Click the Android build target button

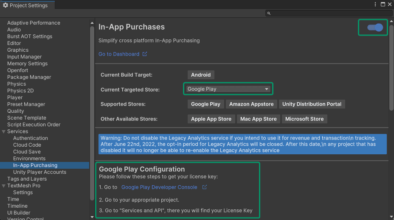pyautogui.click(x=201, y=75)
